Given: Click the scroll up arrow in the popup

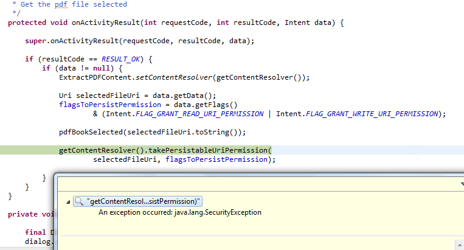Looking at the screenshot, I should pos(460,245).
